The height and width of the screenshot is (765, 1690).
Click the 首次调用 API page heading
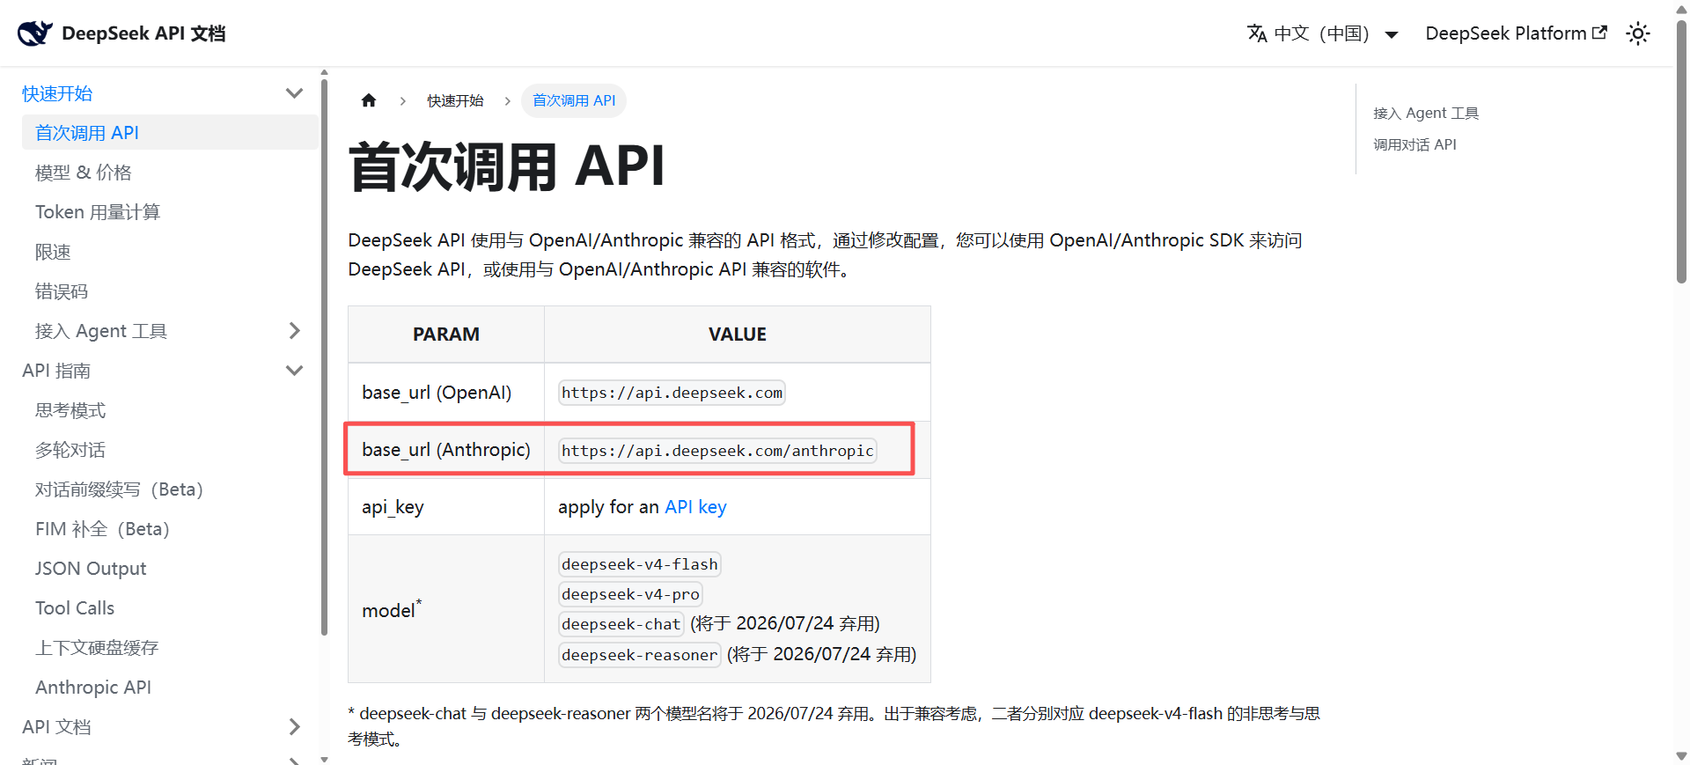coord(507,166)
